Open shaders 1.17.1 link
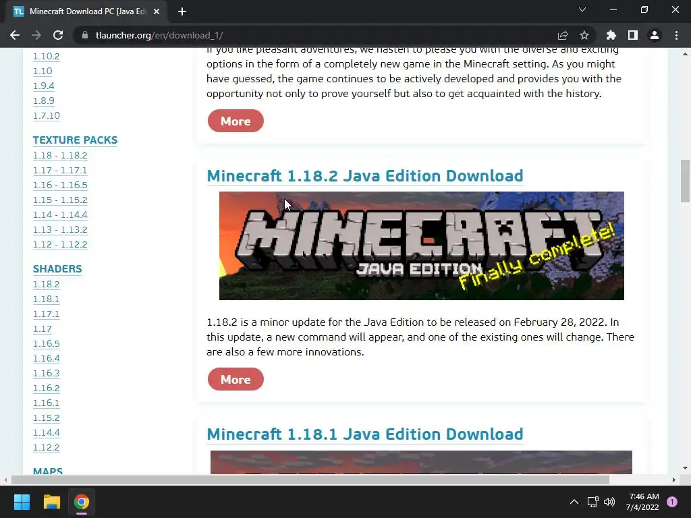The width and height of the screenshot is (691, 518). click(47, 314)
